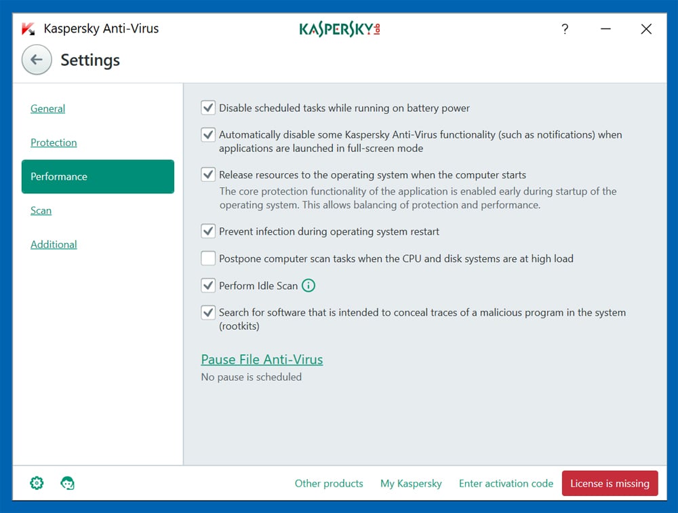Open My Kaspersky link

(x=411, y=483)
